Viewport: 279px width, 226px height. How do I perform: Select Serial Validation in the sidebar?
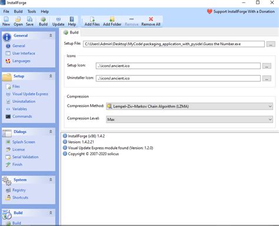click(25, 157)
